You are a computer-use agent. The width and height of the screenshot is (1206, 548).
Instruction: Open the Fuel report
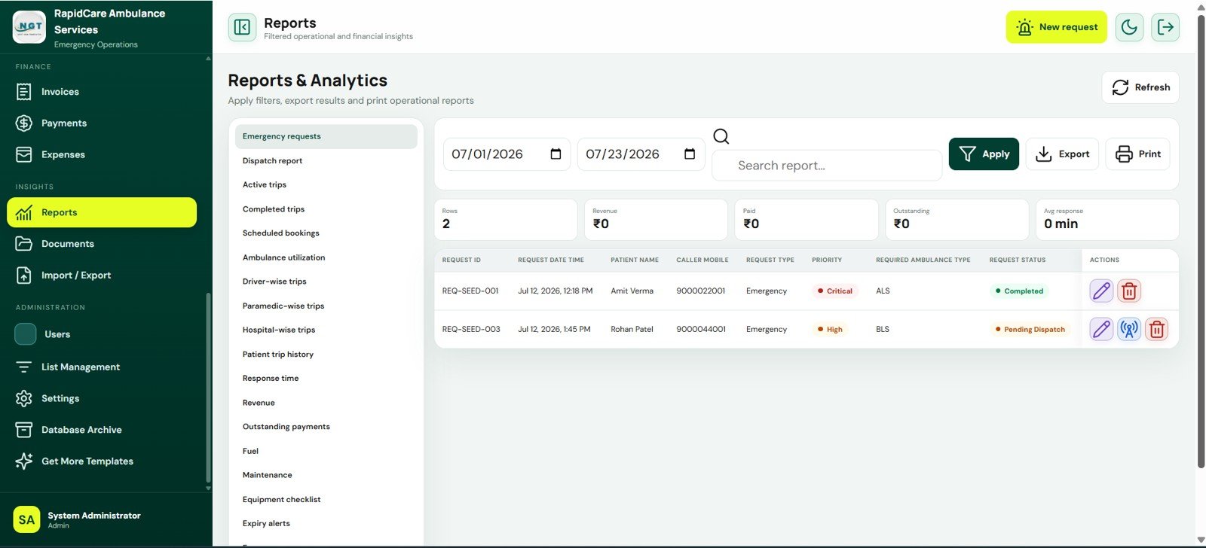tap(326, 451)
